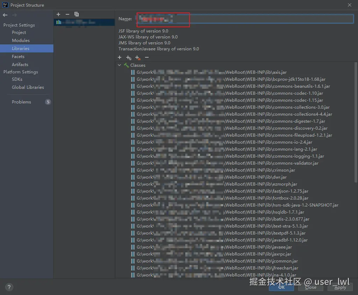
Task: Select the axis.jar entry
Action: [x=209, y=72]
